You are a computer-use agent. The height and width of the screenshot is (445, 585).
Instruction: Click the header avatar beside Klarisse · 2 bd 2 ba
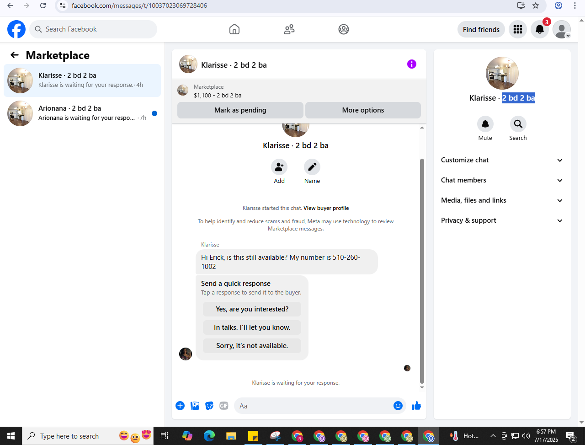[188, 64]
